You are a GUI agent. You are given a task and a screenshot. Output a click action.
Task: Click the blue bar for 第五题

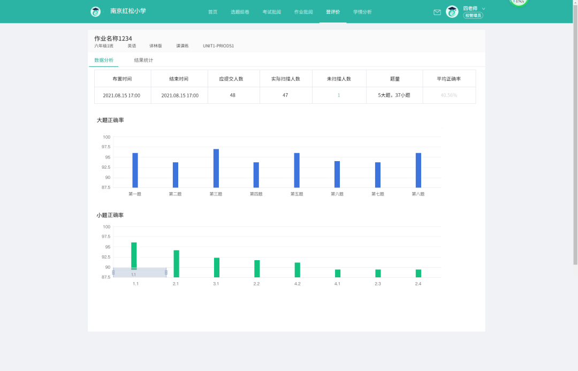point(296,170)
